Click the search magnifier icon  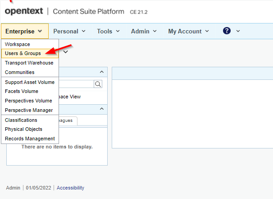(98, 84)
